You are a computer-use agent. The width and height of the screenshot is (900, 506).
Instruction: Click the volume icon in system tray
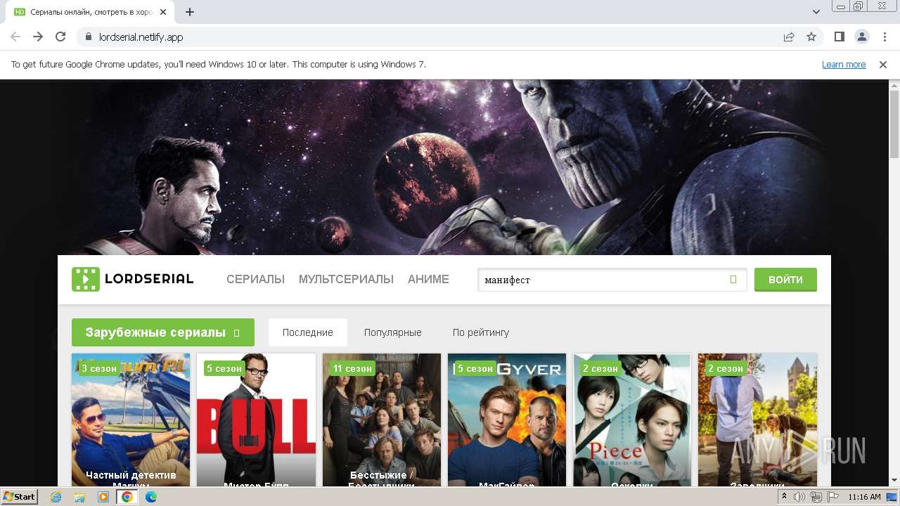tap(799, 497)
